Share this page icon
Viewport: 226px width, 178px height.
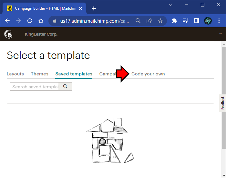tap(149, 21)
